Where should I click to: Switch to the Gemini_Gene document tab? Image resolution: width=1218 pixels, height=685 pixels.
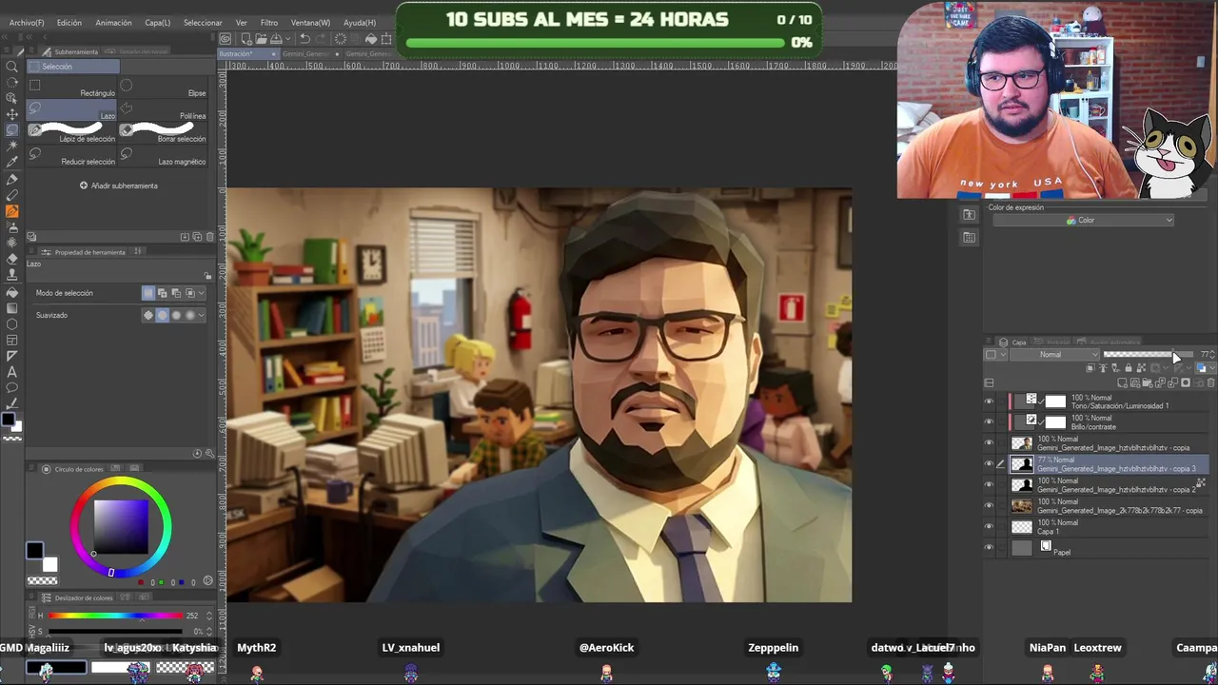(x=309, y=53)
